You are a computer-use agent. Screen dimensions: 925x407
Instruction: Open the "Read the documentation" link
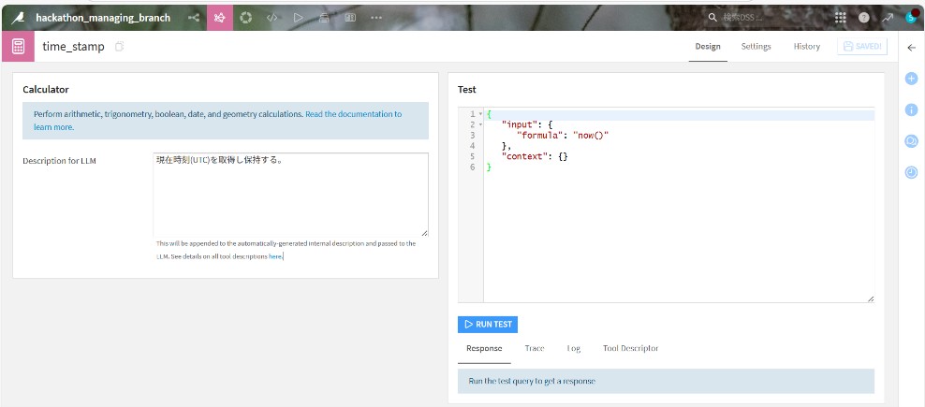pos(353,114)
